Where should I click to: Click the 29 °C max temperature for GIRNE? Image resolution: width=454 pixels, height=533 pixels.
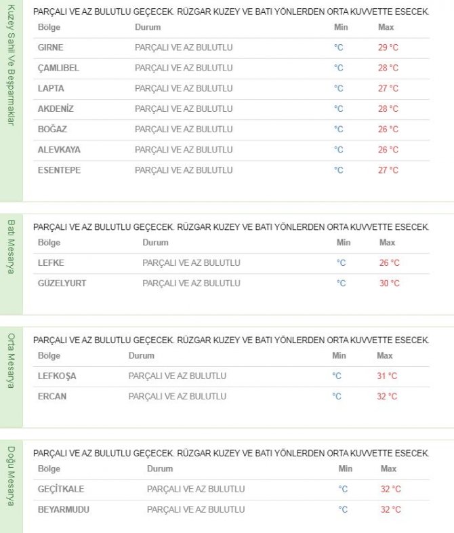pos(388,47)
